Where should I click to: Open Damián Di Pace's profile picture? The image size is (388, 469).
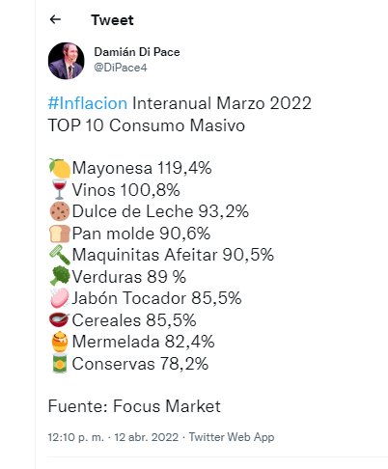(67, 61)
